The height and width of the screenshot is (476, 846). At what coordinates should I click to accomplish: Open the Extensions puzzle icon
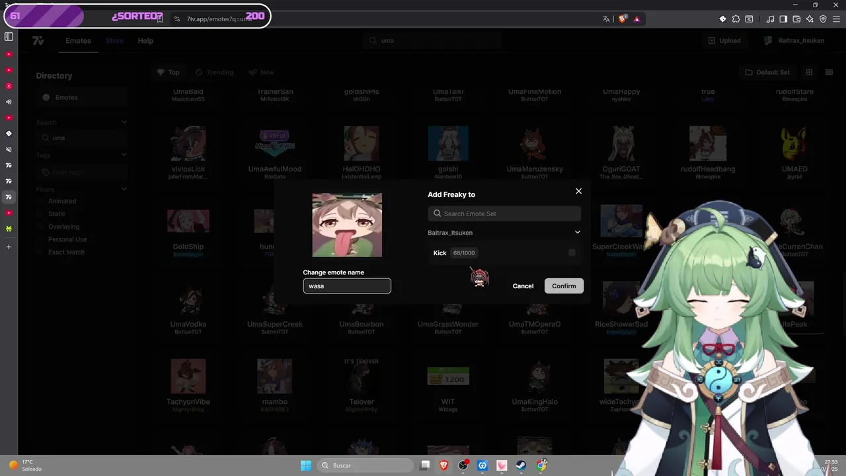point(736,19)
